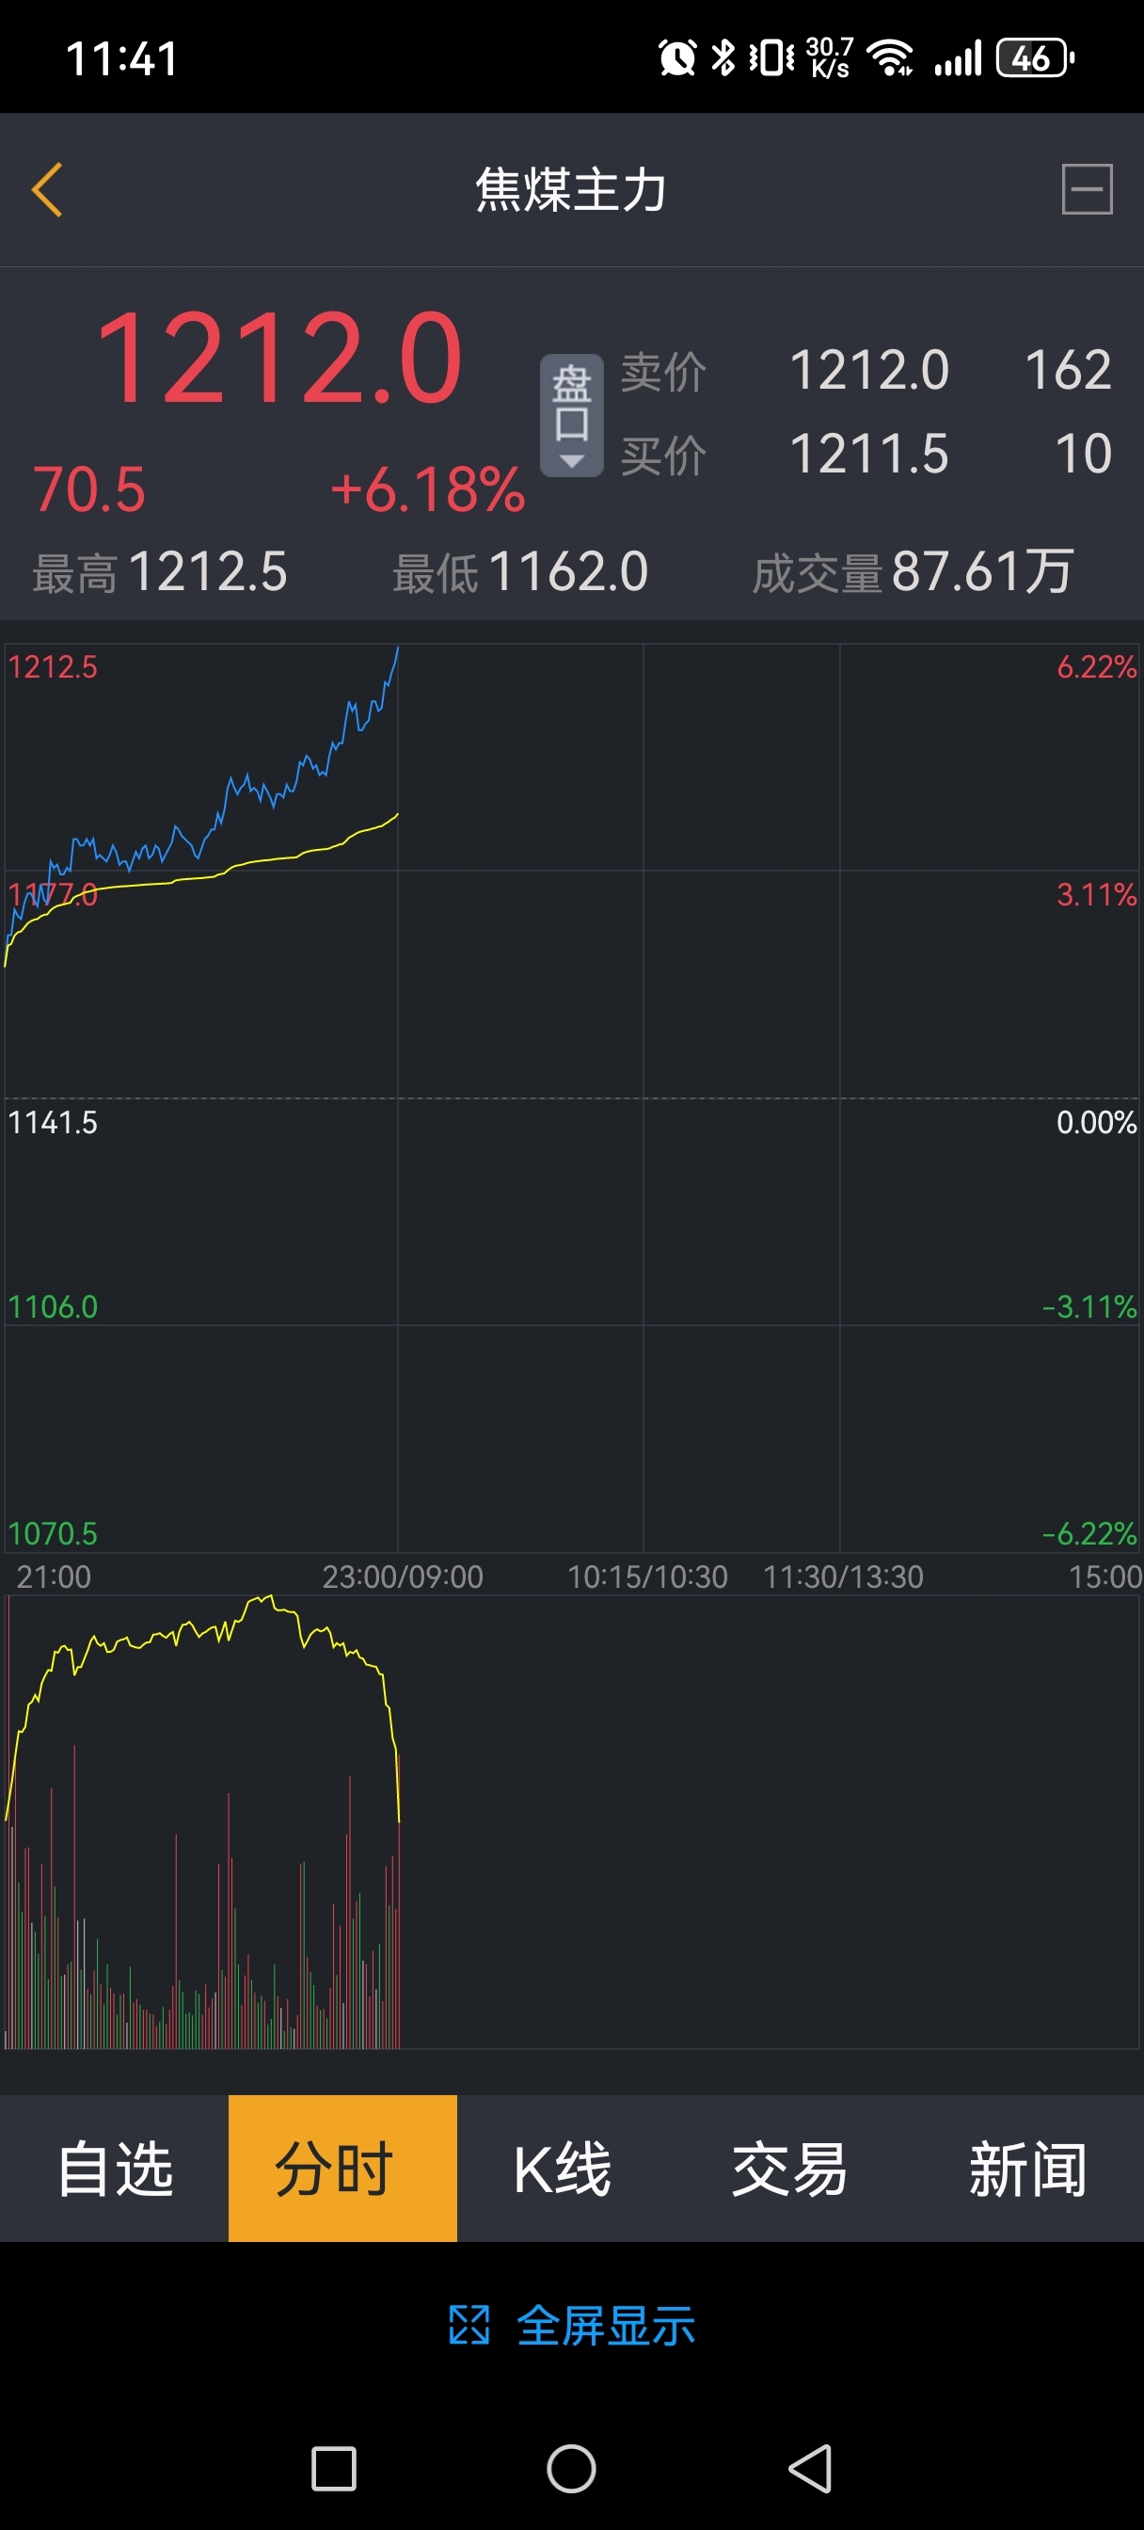This screenshot has width=1144, height=2530.
Task: Tap the Wi-Fi icon in status bar
Action: tap(890, 58)
